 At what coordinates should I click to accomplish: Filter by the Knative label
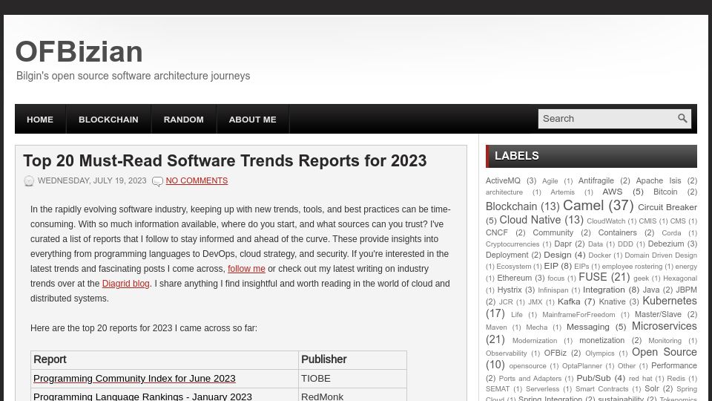click(612, 301)
